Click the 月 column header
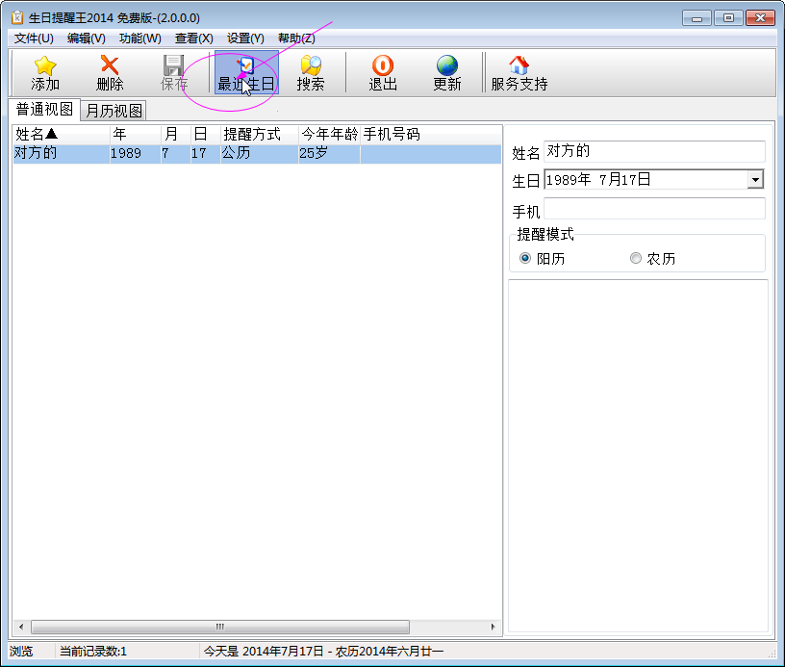Image resolution: width=785 pixels, height=667 pixels. coord(176,134)
